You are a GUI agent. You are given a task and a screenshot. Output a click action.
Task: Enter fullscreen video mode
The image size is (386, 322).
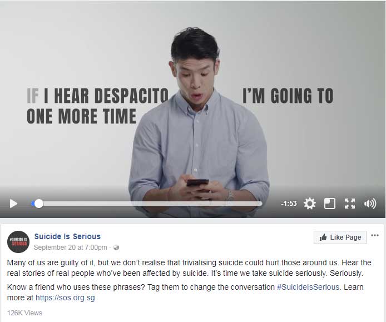pos(350,204)
